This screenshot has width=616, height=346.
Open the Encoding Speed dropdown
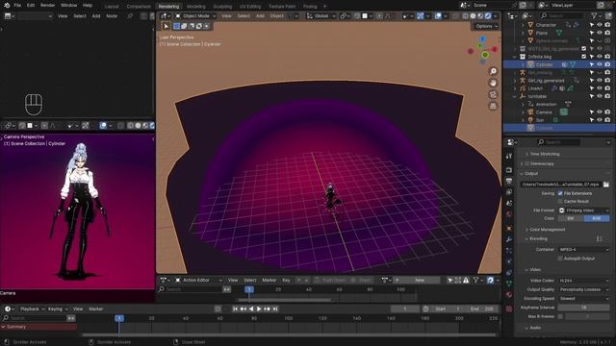pyautogui.click(x=584, y=299)
